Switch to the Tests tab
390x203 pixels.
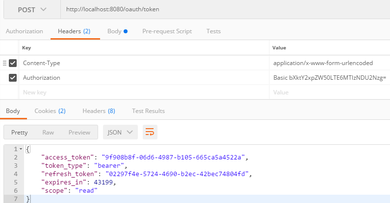[x=213, y=31]
